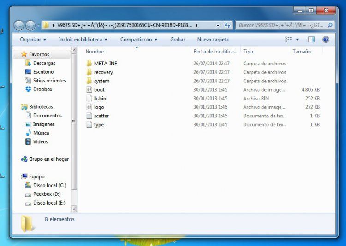The height and width of the screenshot is (246, 346).
Task: Click the date cell of the META-INF row
Action: 211,64
